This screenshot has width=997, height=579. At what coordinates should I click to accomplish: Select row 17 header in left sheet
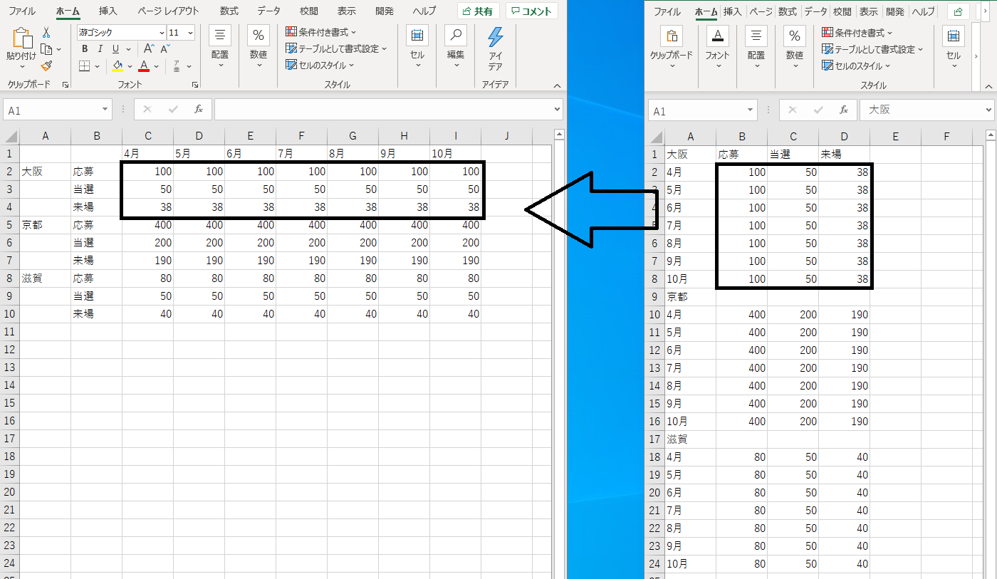(9, 439)
